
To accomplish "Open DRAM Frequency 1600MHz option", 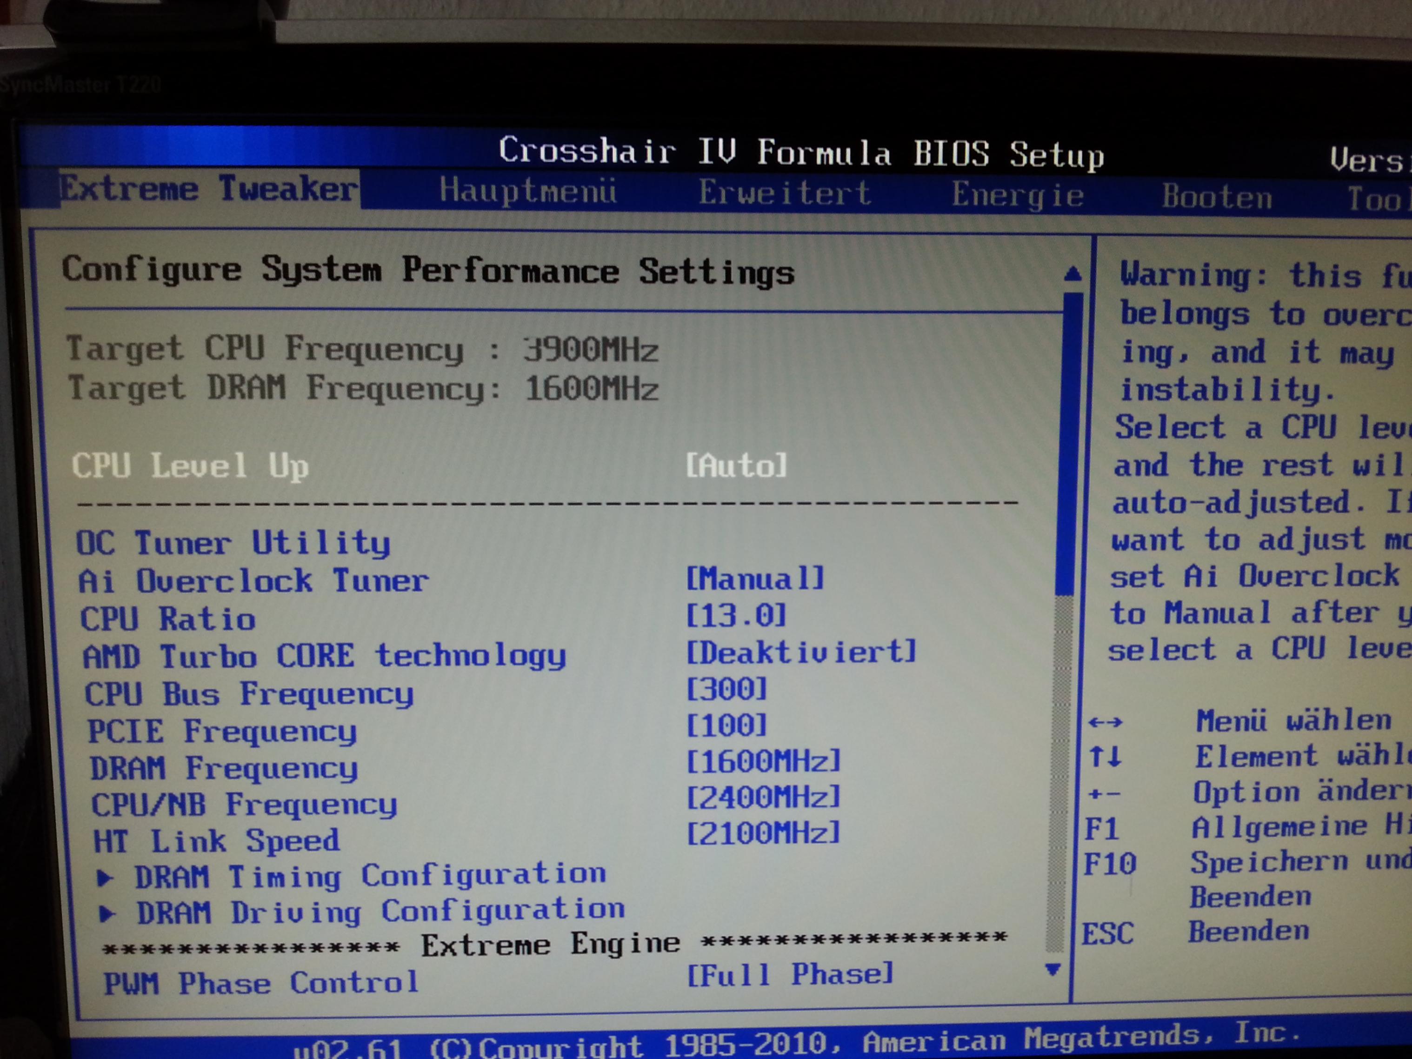I will 764,761.
